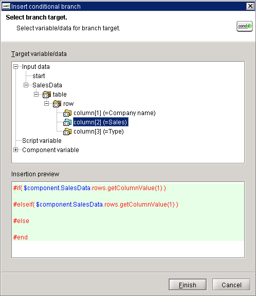The width and height of the screenshot is (256, 296).
Task: Expand the Component variable node
Action: pyautogui.click(x=16, y=150)
